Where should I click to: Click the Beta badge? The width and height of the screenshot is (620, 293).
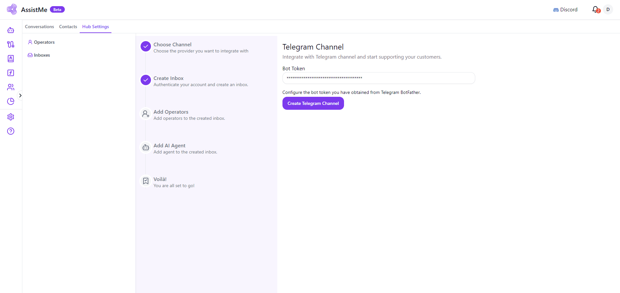(57, 10)
